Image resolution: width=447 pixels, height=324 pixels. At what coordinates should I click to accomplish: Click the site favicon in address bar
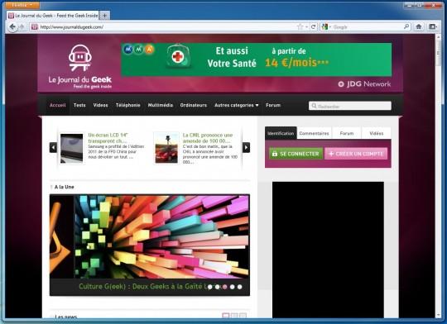coord(34,27)
